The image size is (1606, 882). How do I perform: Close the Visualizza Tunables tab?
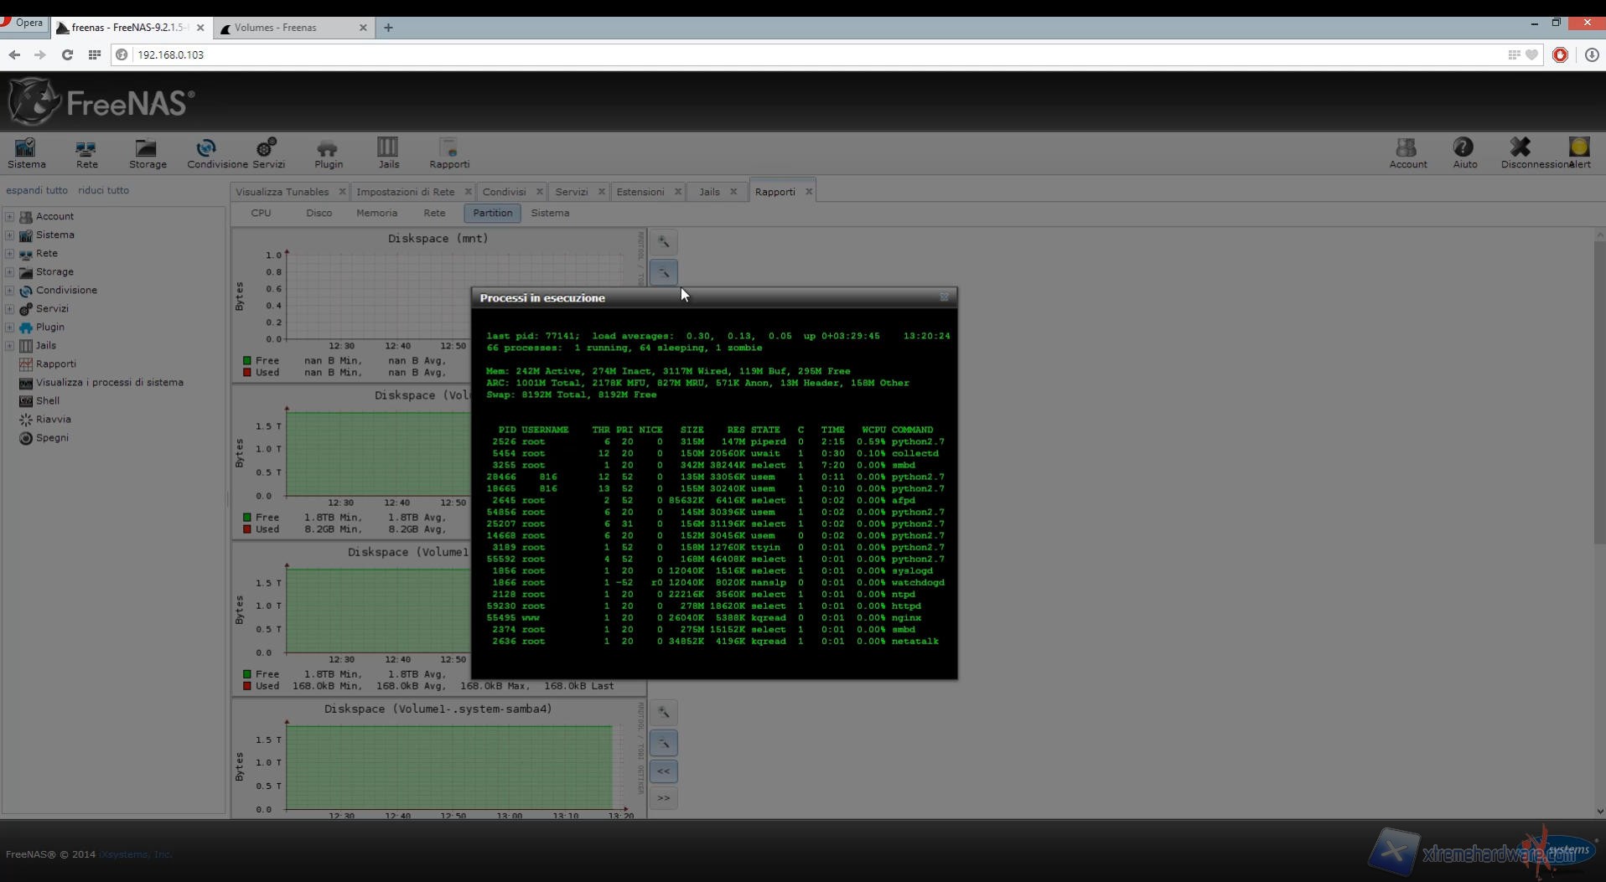click(342, 192)
